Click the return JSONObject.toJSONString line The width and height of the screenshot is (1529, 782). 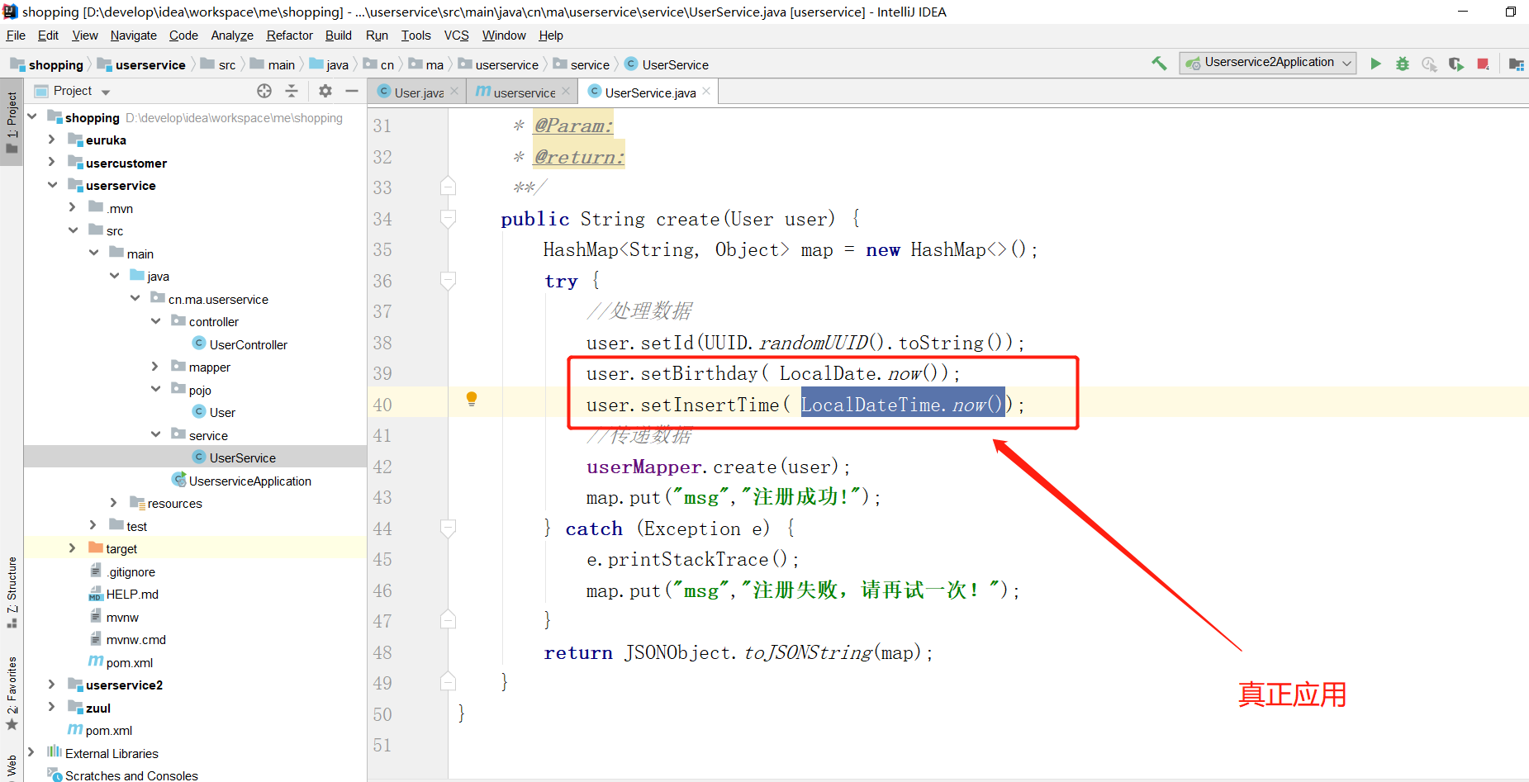point(738,652)
